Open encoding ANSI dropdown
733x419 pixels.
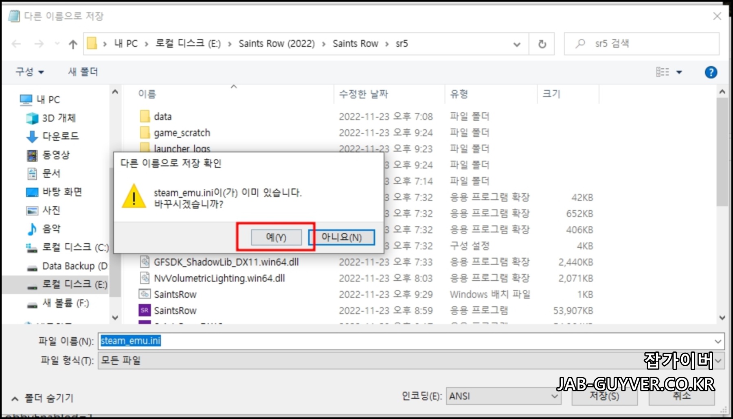[x=503, y=396]
